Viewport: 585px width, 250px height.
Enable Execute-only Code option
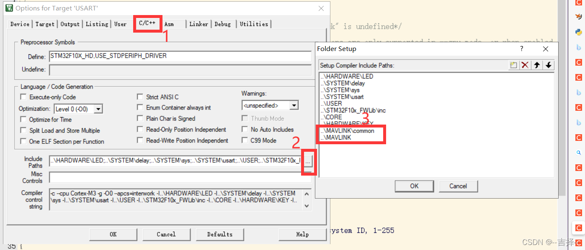(x=23, y=97)
